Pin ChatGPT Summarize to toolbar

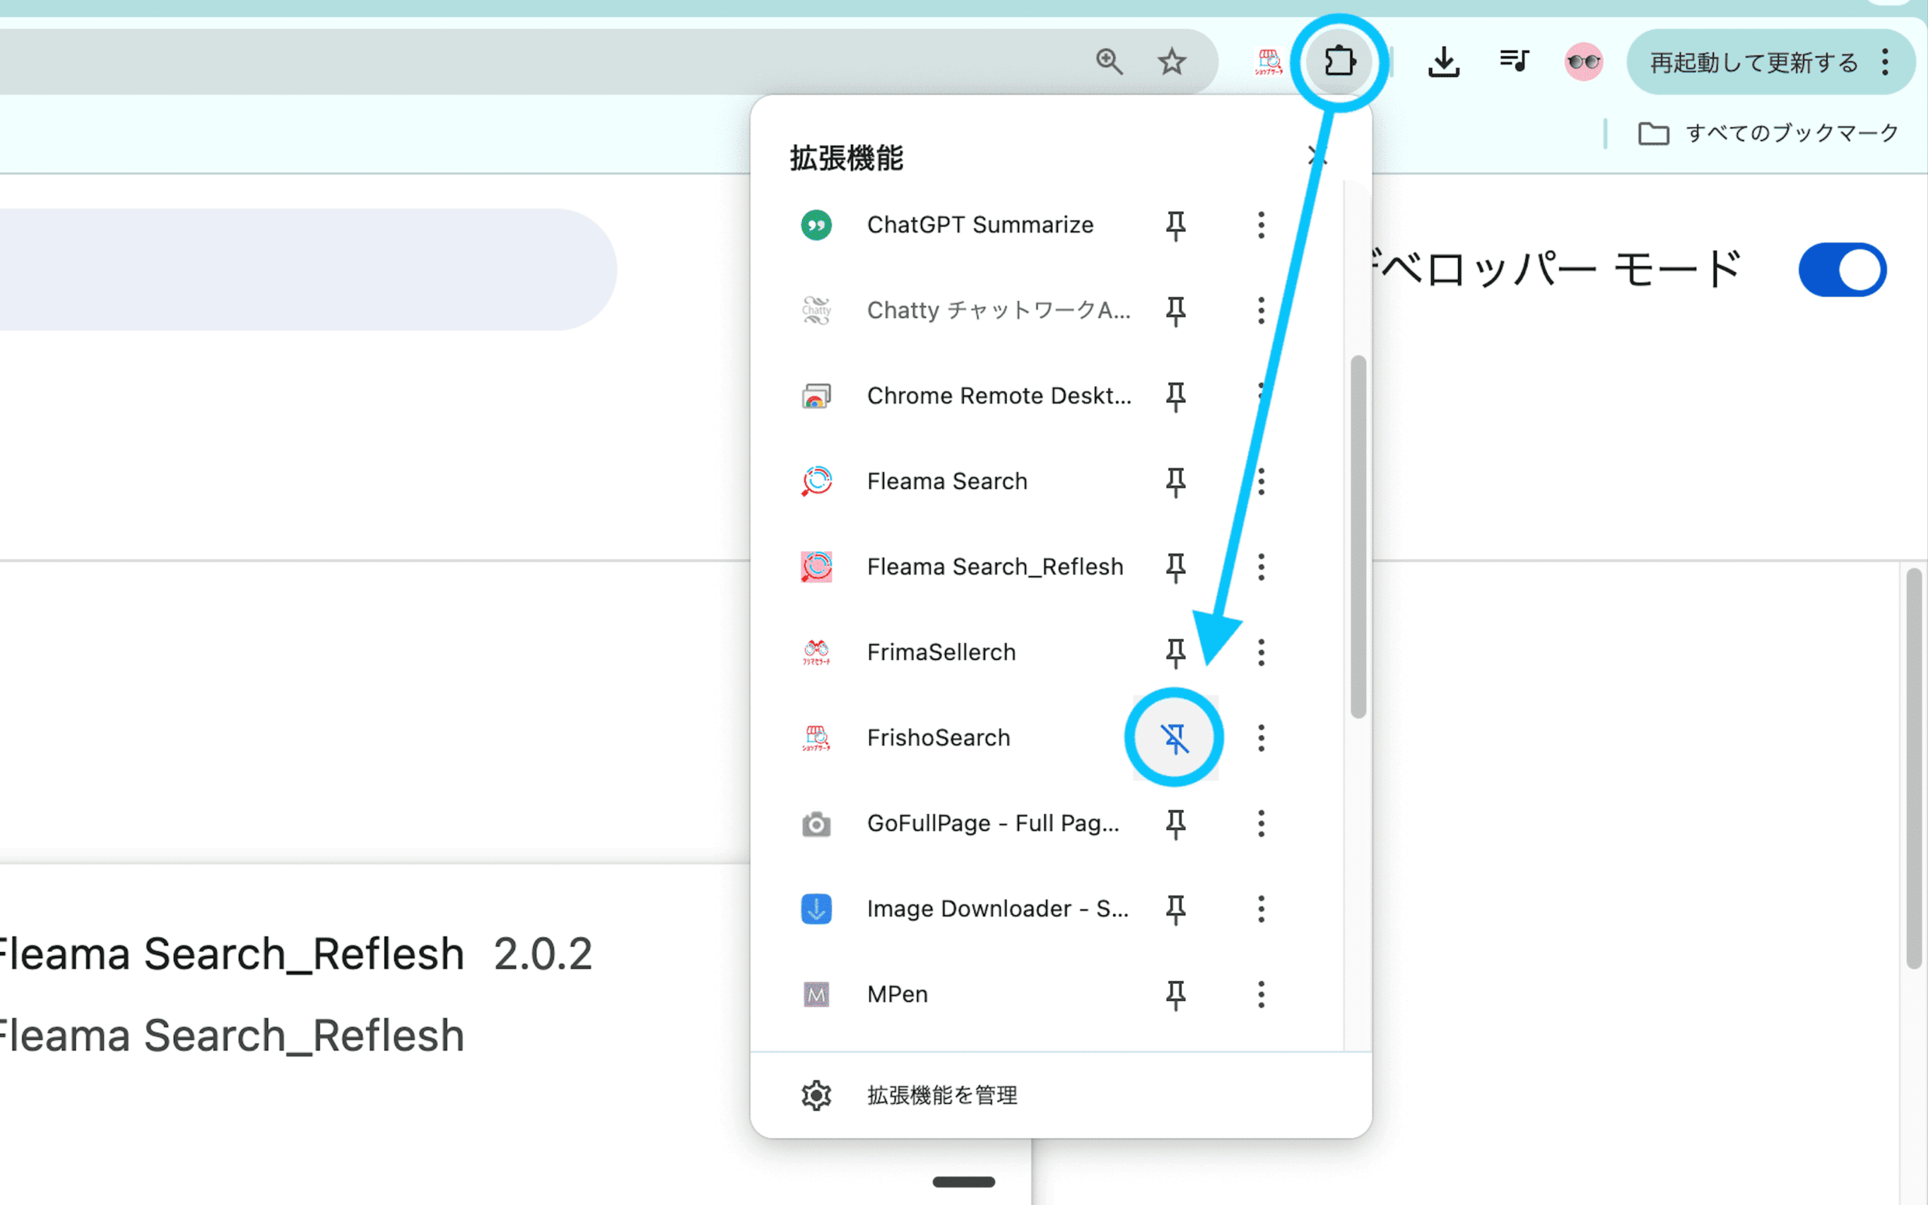tap(1175, 225)
